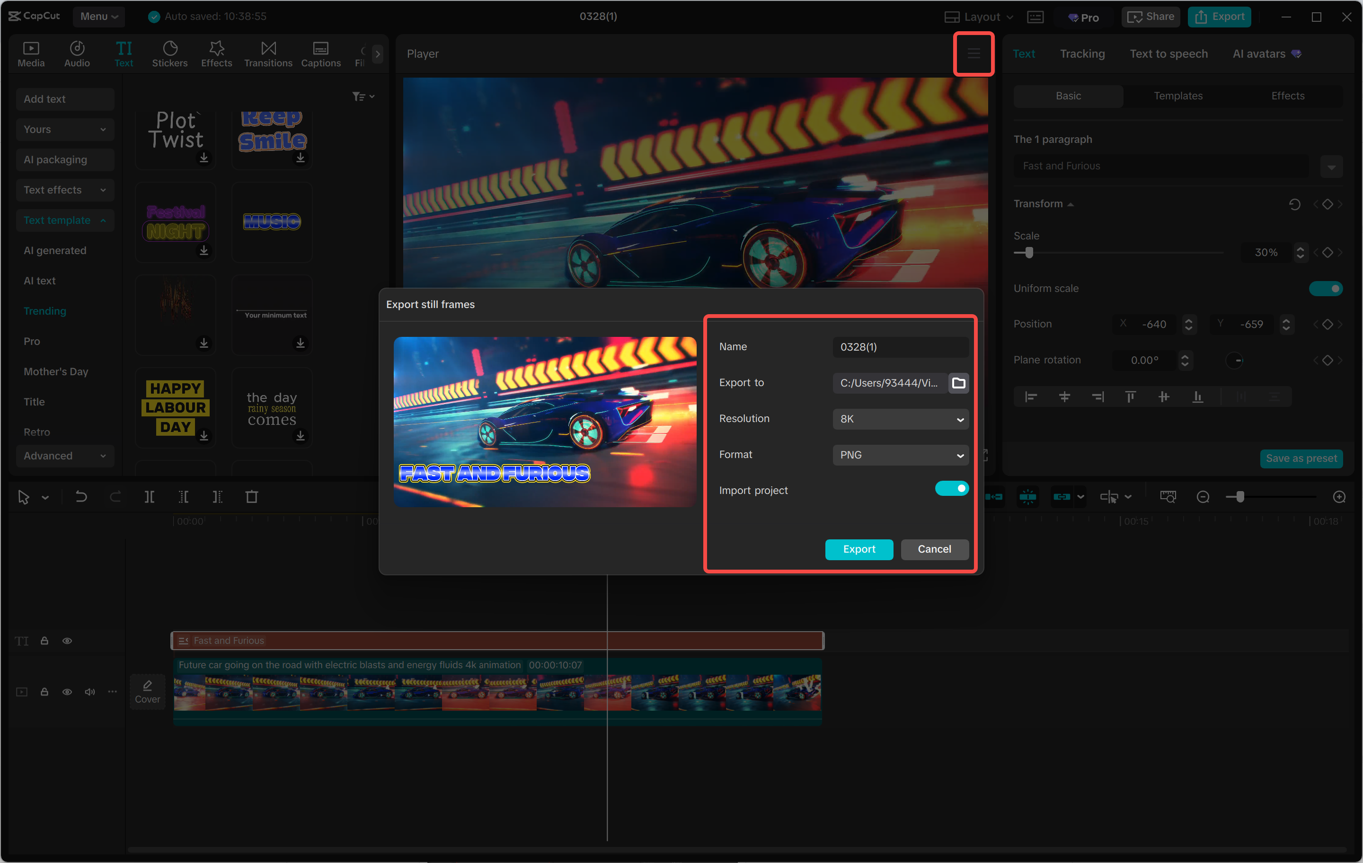The height and width of the screenshot is (863, 1363).
Task: Click the Export button in the dialog
Action: pyautogui.click(x=859, y=549)
